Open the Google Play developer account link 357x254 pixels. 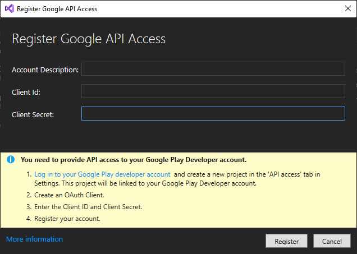coord(102,174)
